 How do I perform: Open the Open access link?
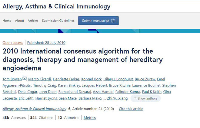click(13, 43)
